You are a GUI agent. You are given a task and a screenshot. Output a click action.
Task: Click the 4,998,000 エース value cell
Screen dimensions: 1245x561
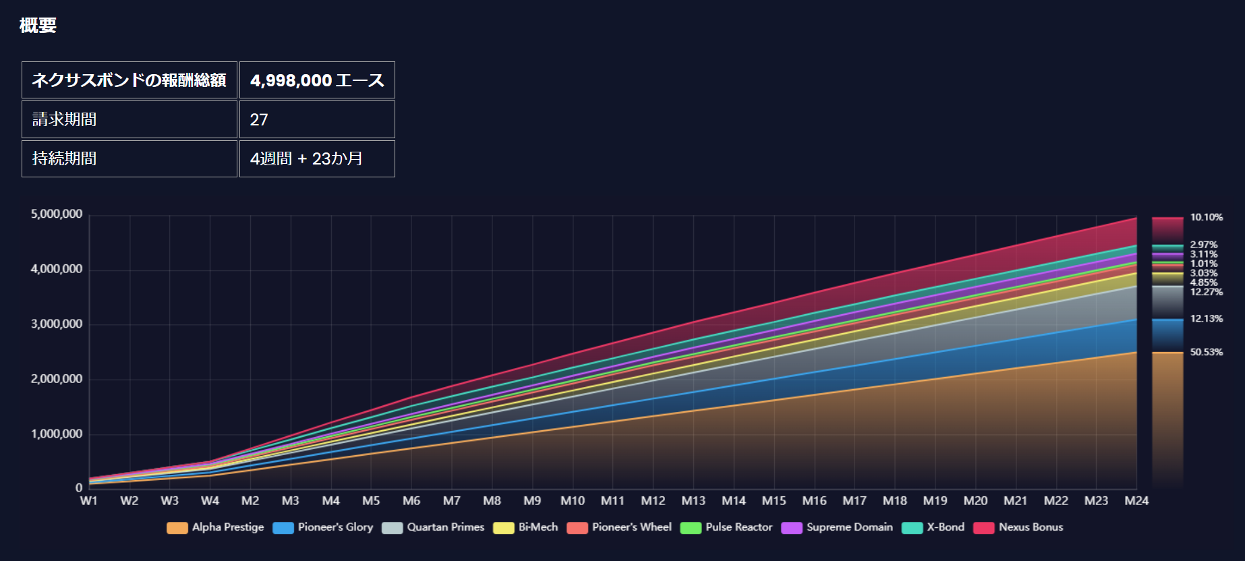317,80
